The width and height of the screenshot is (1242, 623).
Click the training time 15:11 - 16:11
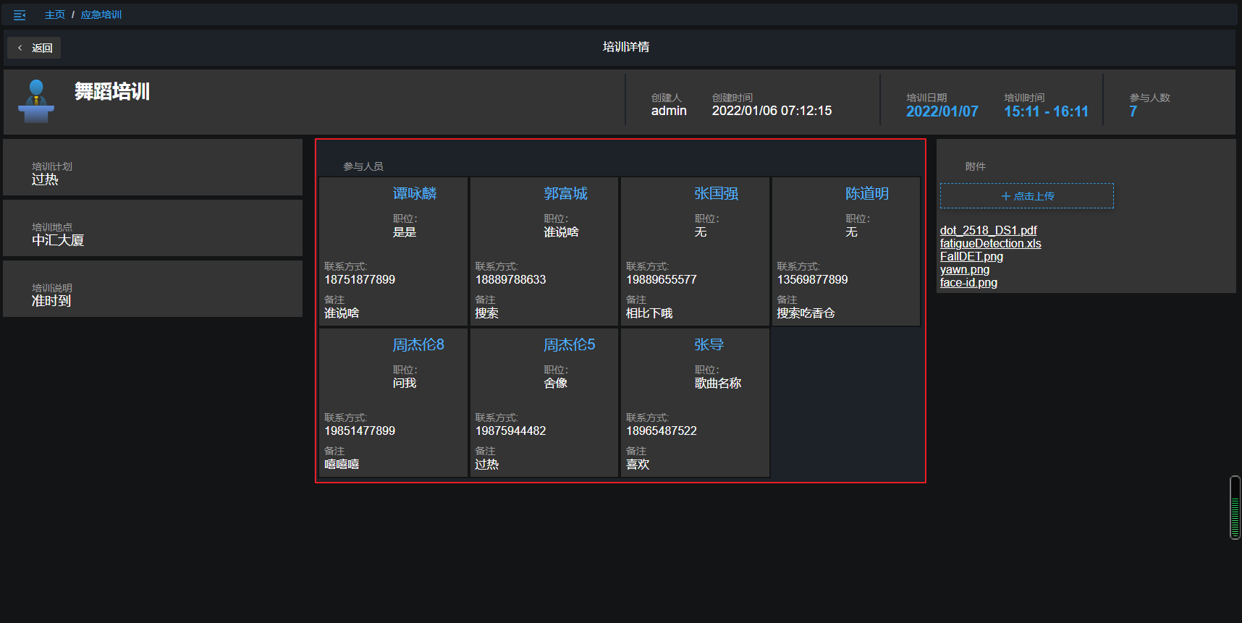click(x=1047, y=111)
